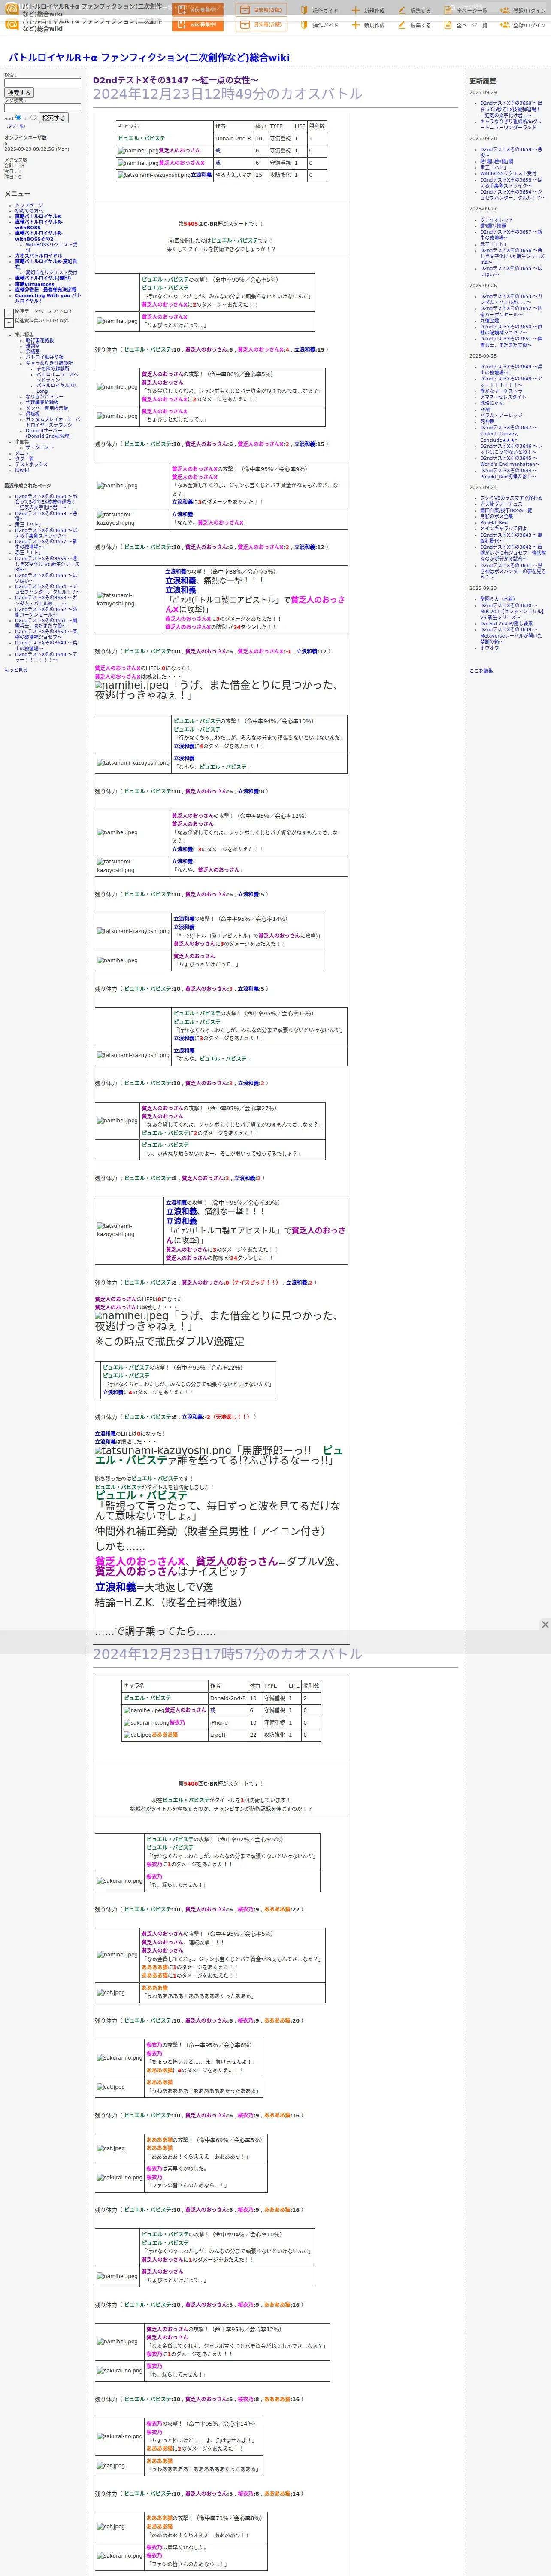Open テストボックス sidebar link
The height and width of the screenshot is (2576, 551).
[31, 464]
